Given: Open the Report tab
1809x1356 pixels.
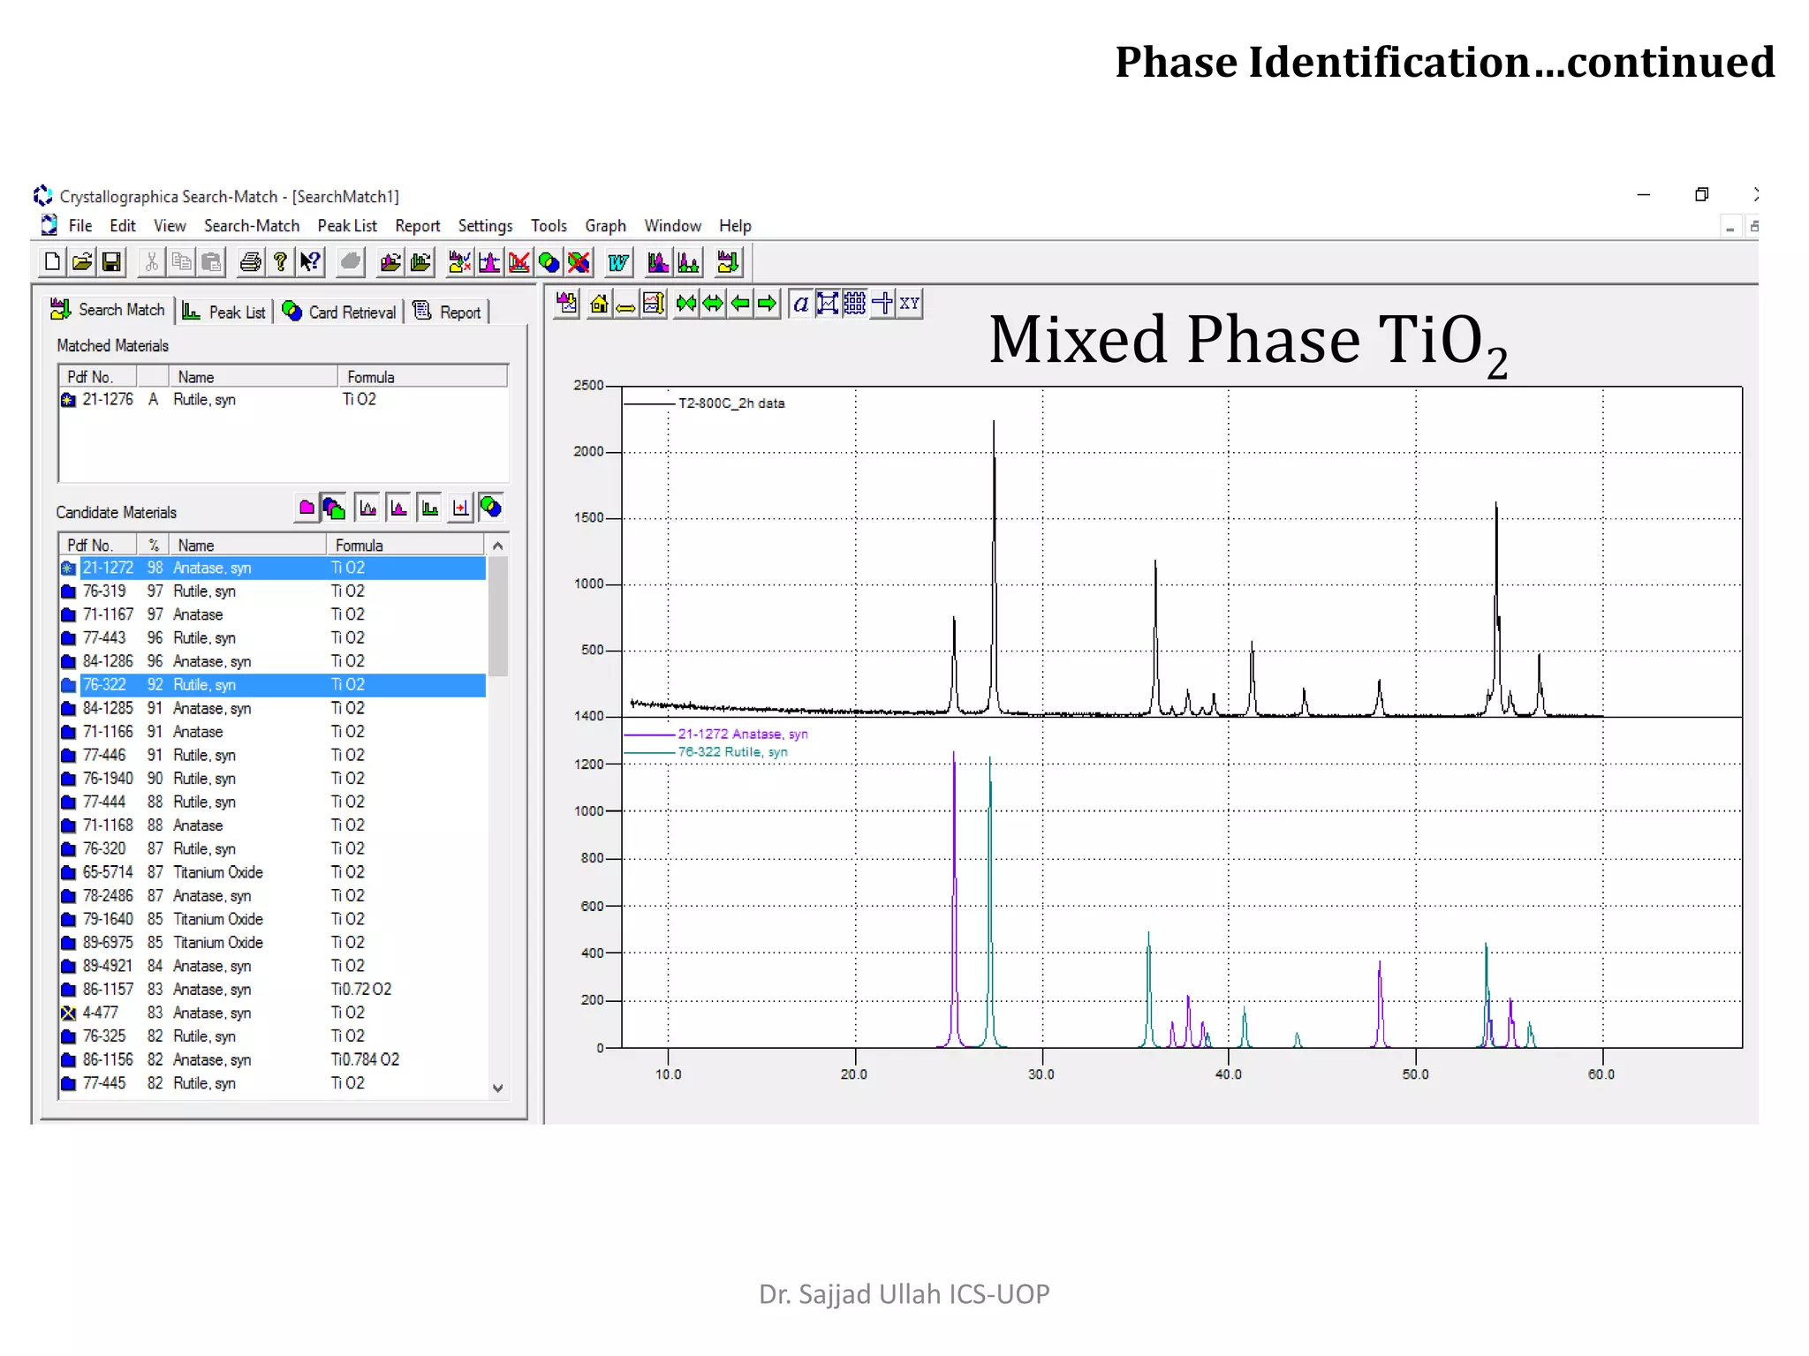Looking at the screenshot, I should pos(448,312).
